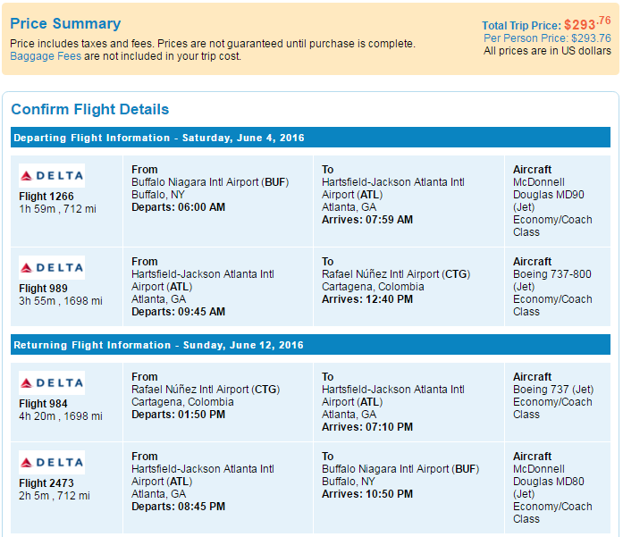Screen dimensions: 623x537
Task: Click Departs 06:00 AM from Buffalo
Action: (x=179, y=207)
